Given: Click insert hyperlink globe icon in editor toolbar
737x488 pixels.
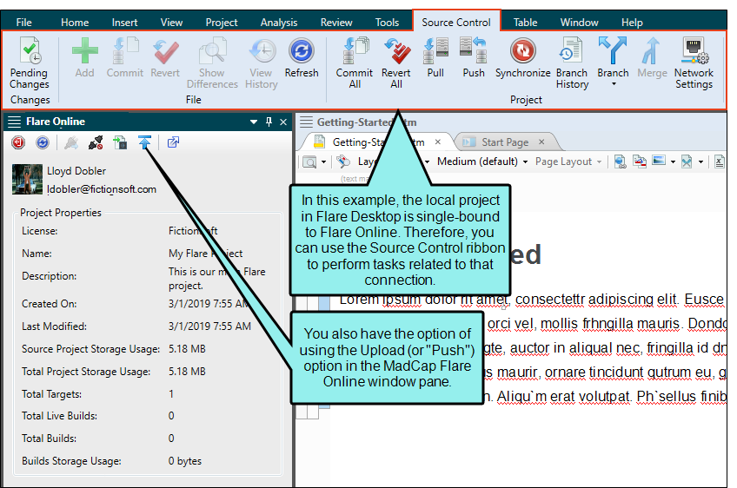Looking at the screenshot, I should coord(620,162).
